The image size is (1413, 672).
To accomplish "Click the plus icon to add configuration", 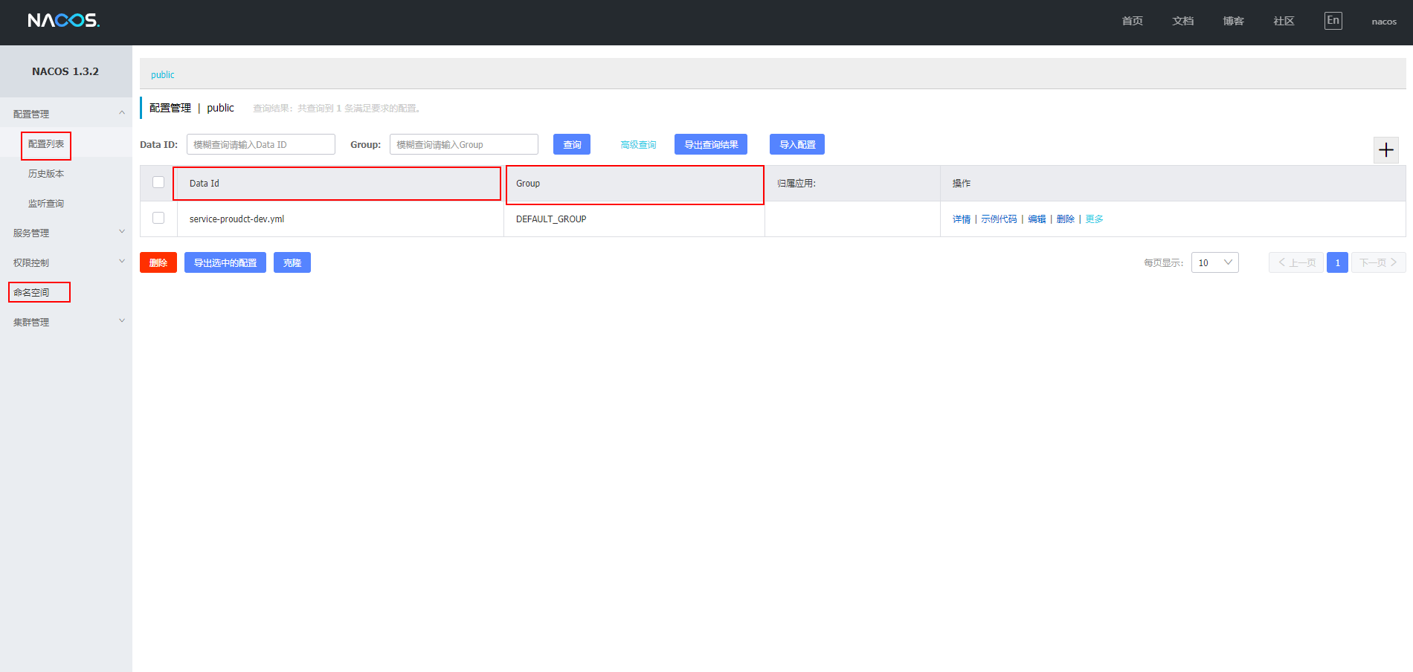I will click(x=1385, y=150).
